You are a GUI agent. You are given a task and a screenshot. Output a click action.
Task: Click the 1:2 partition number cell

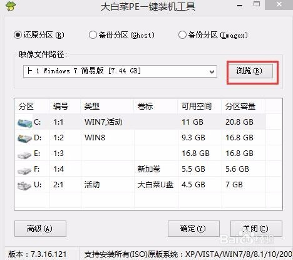point(58,138)
